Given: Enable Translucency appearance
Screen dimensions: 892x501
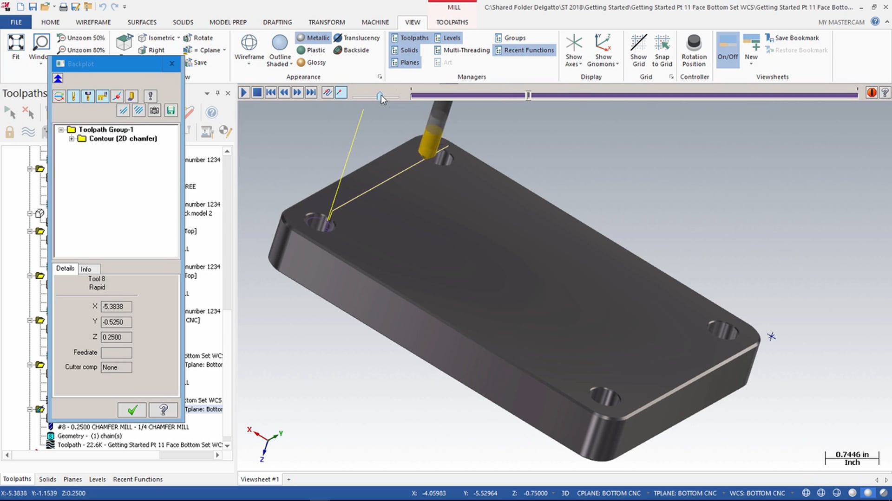Looking at the screenshot, I should (x=357, y=38).
